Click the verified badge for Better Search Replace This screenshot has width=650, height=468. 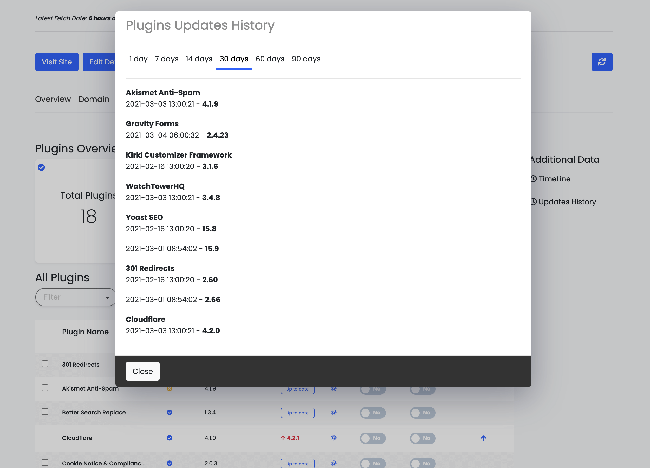point(169,412)
